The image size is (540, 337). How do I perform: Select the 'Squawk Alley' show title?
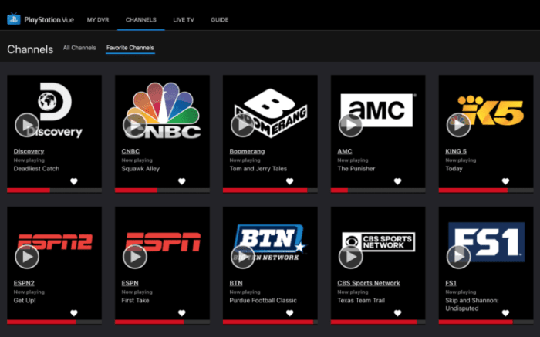140,169
